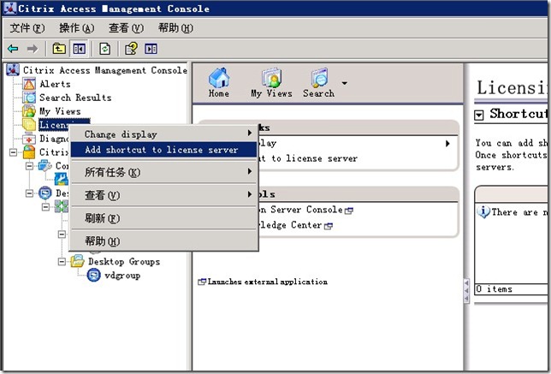The height and width of the screenshot is (374, 551).
Task: Click the Desktop Delivery Controller monitor icon
Action: tap(45, 193)
